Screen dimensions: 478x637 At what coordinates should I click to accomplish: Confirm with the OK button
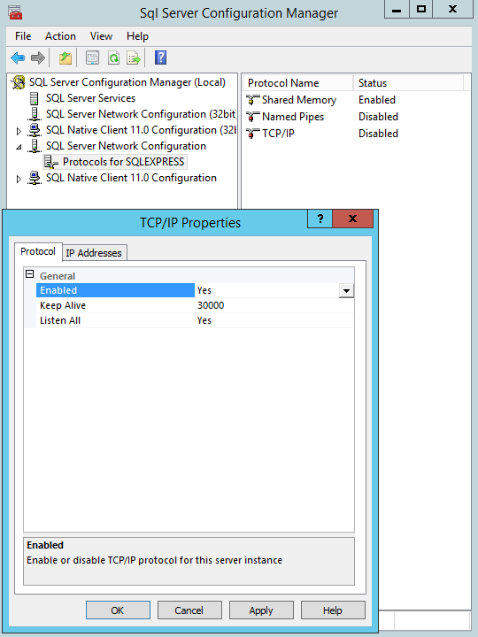point(118,610)
